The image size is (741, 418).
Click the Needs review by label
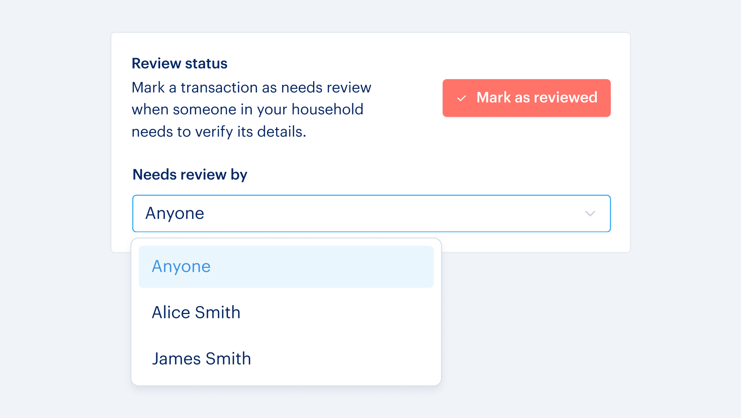(190, 174)
